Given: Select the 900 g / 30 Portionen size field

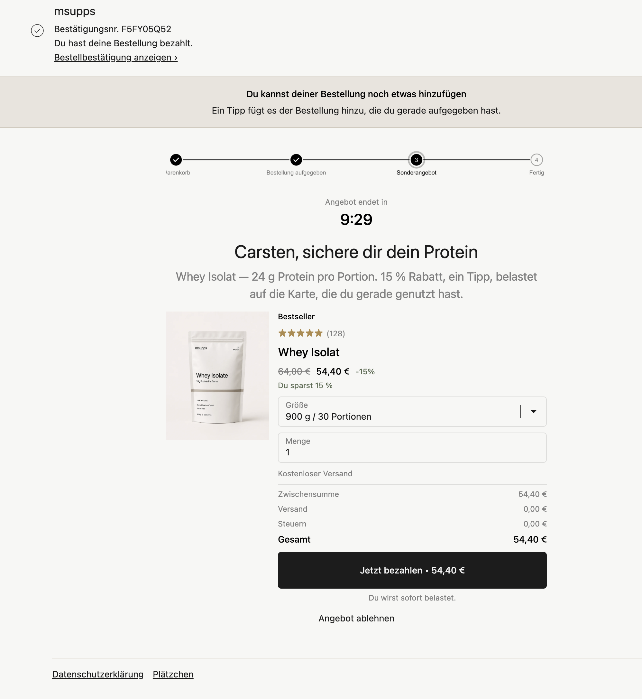Looking at the screenshot, I should pyautogui.click(x=412, y=412).
